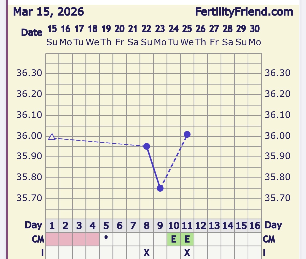Click the green E cell for day 11

coord(187,239)
